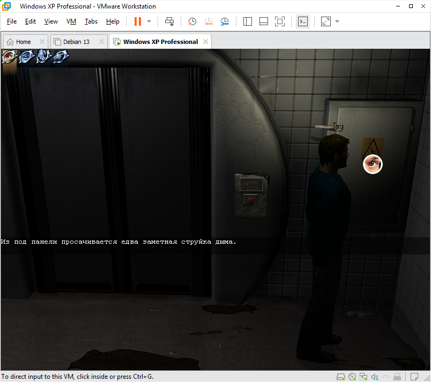
Task: Take a snapshot of the VM
Action: pyautogui.click(x=192, y=21)
